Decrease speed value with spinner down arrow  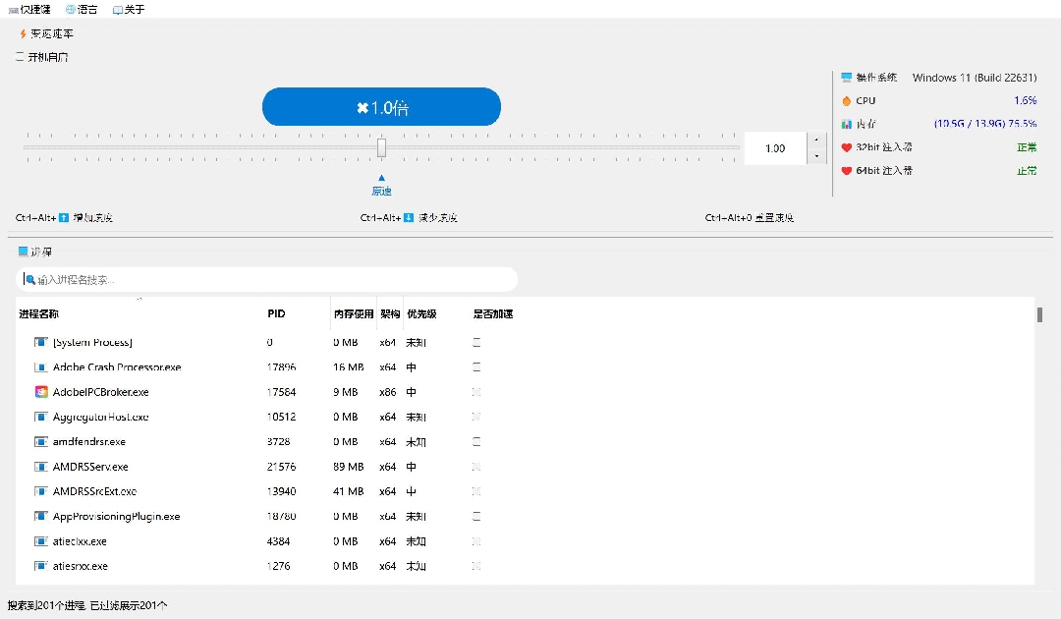coord(815,156)
